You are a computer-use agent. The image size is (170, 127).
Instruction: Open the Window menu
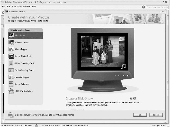(x=27, y=6)
